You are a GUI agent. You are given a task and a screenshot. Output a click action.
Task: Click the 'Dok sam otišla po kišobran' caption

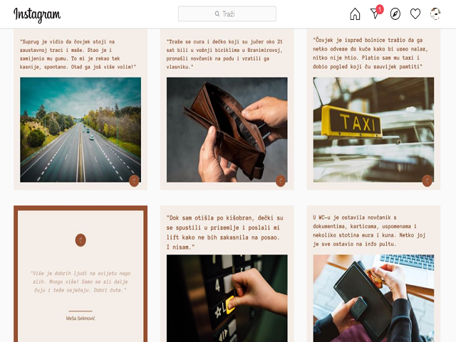coord(225,232)
